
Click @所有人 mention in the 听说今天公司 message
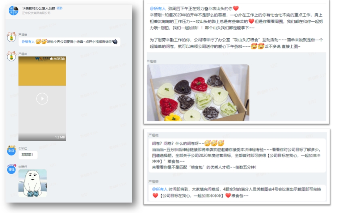(x=28, y=42)
